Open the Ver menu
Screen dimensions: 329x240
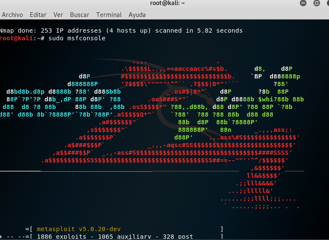[x=58, y=15]
